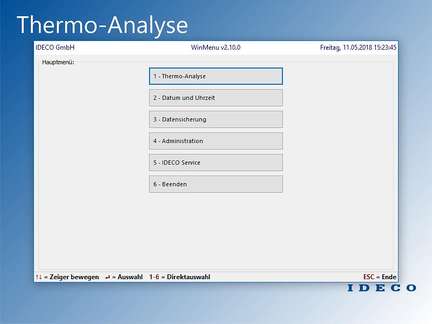Viewport: 432px width, 324px height.
Task: Click the WinMenu v2.10.0 title text
Action: pos(215,48)
